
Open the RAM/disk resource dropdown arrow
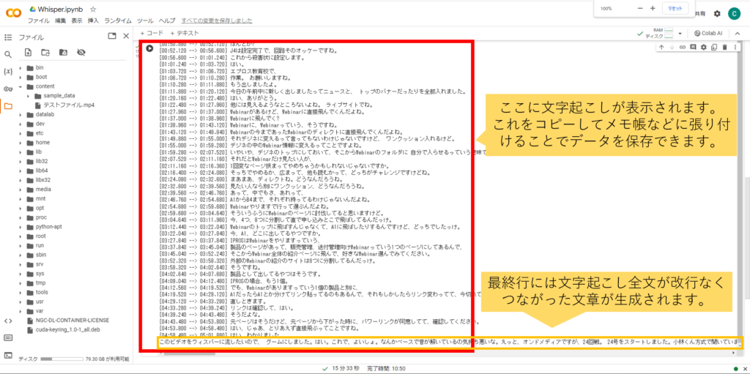682,34
